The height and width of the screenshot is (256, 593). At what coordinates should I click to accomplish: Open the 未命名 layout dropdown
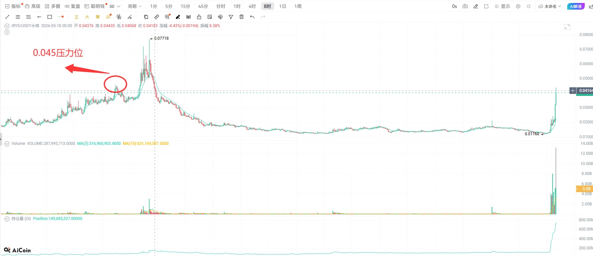pos(550,6)
